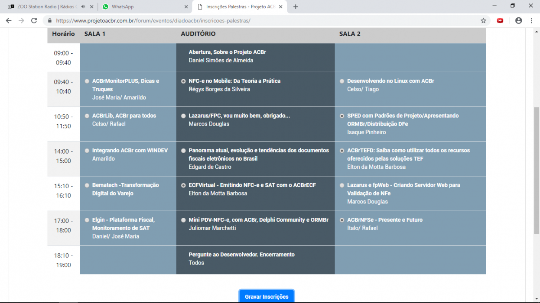Select SPED com Padrões de Projeto radio
The height and width of the screenshot is (303, 540).
point(342,116)
